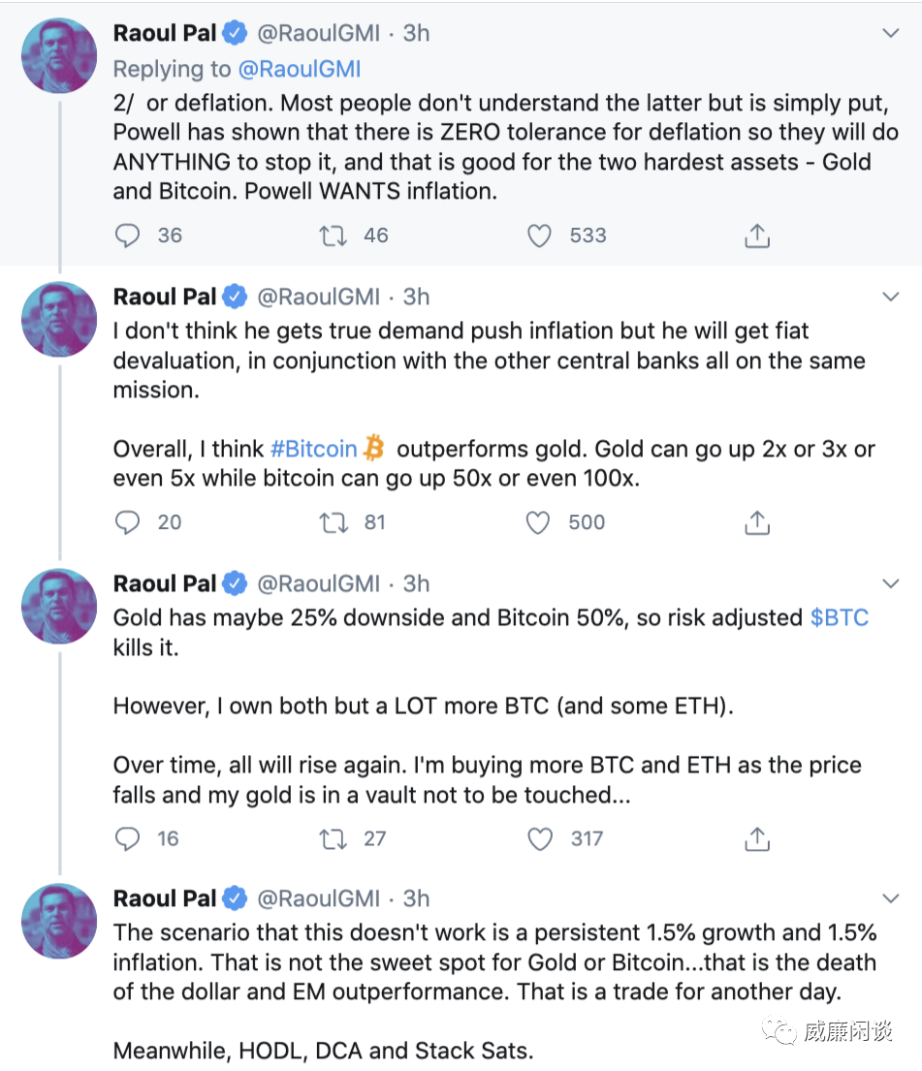
Task: Retweet the tweet with 27 retweets
Action: [x=333, y=838]
